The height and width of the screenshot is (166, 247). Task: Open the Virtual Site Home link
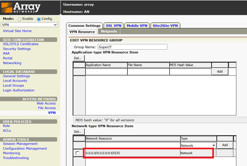pyautogui.click(x=17, y=31)
